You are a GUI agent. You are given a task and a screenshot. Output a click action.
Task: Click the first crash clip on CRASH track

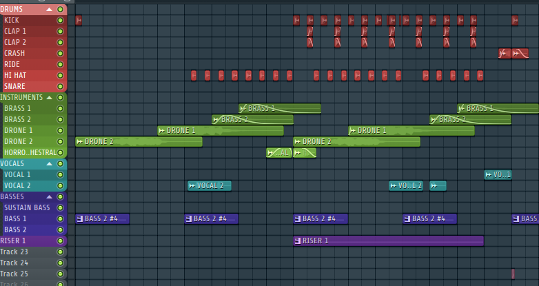click(505, 54)
